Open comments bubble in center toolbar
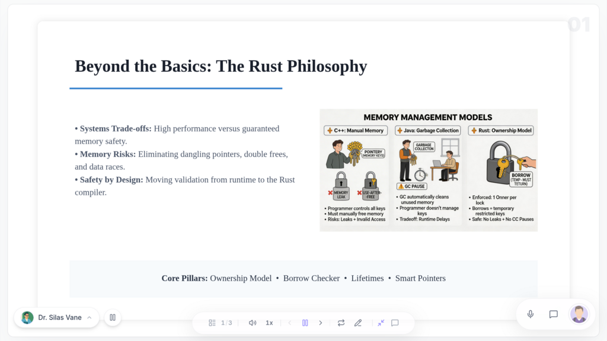Image resolution: width=607 pixels, height=341 pixels. point(395,323)
